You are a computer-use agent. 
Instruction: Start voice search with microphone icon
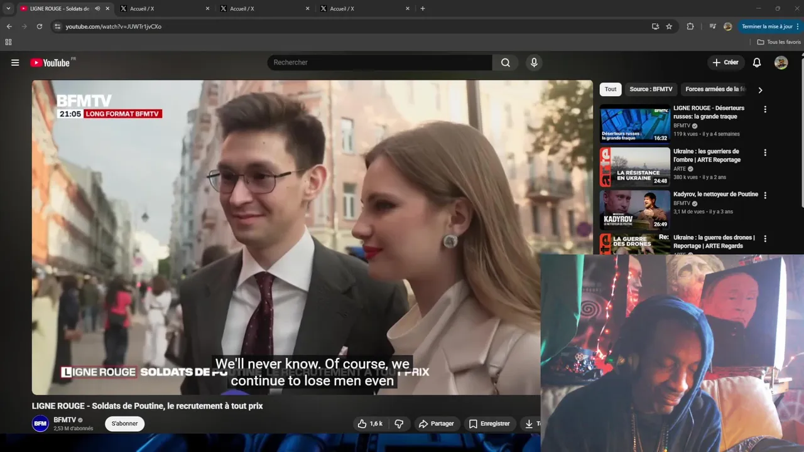click(534, 62)
